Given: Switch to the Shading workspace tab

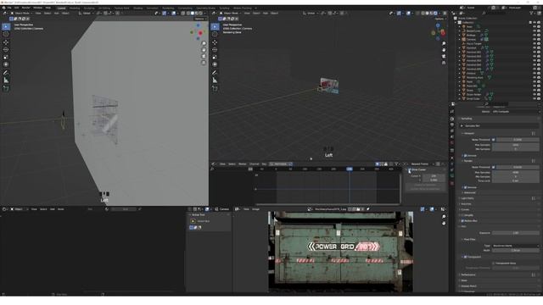Looking at the screenshot, I should click(137, 8).
